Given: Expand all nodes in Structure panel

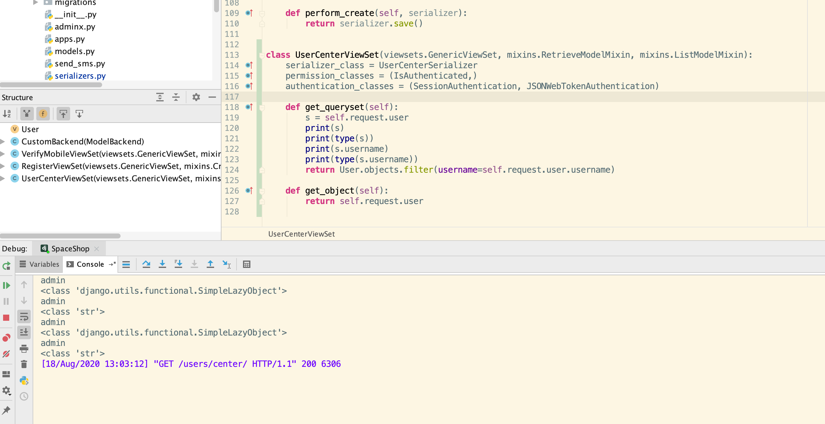Looking at the screenshot, I should tap(160, 97).
